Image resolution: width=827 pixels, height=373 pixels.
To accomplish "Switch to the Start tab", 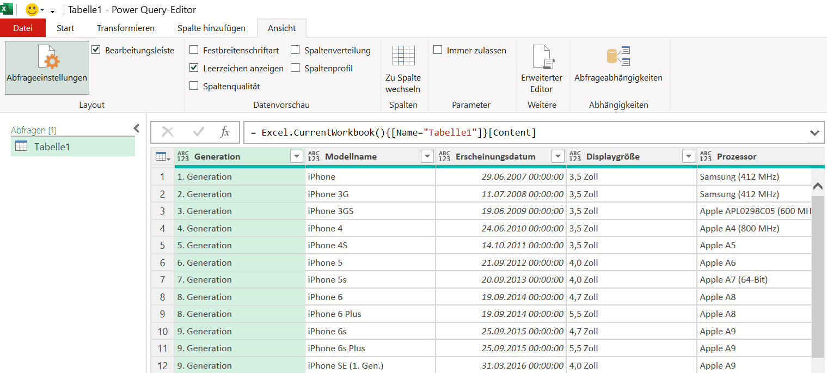I will [65, 28].
